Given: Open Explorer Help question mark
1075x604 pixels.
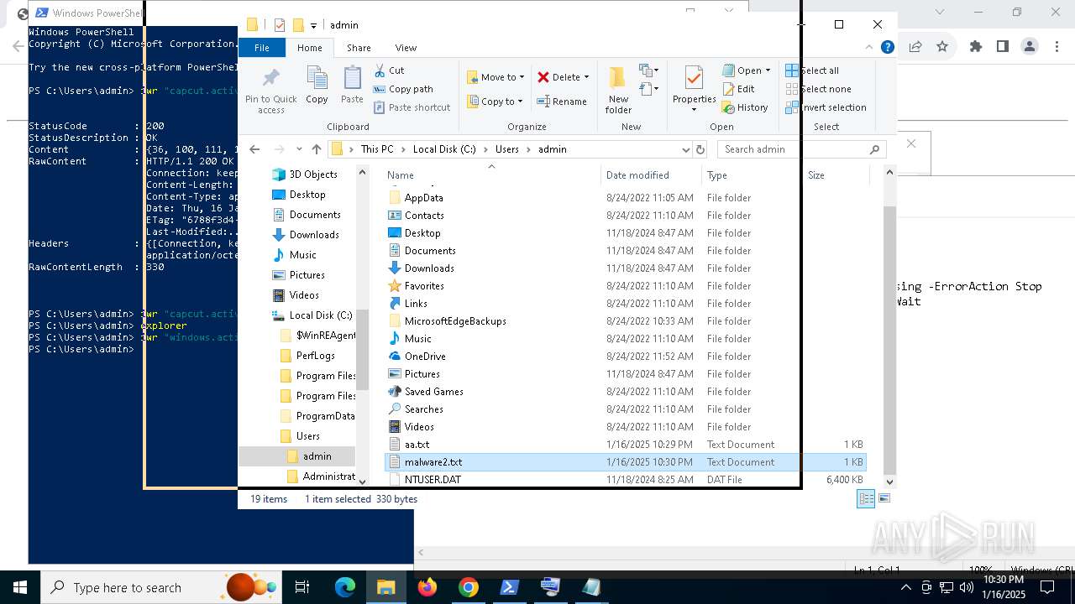Looking at the screenshot, I should click(887, 48).
